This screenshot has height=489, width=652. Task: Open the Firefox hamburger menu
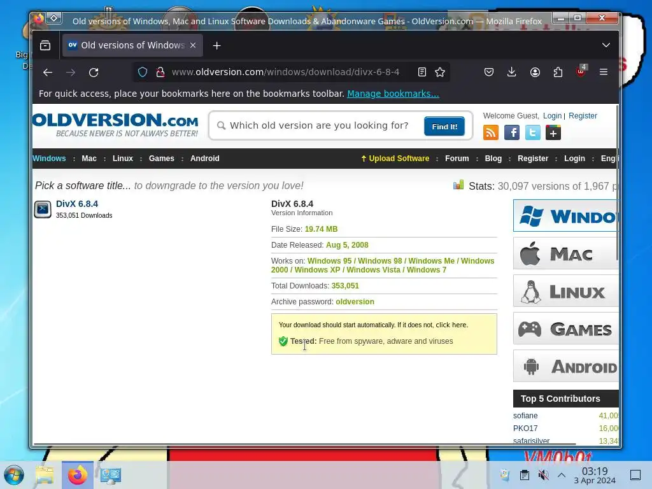click(x=604, y=73)
